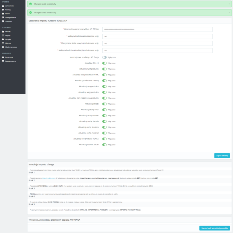
Task: Click the 'Instrukcja importu z Tonga' heading
Action: pos(41,165)
